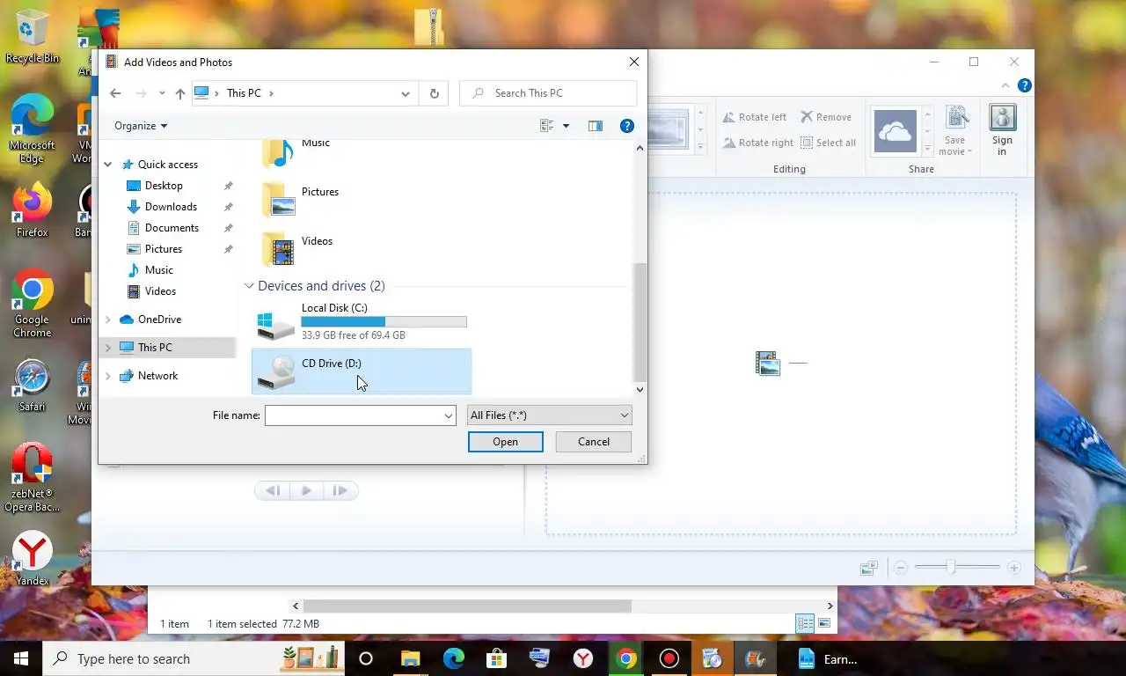Click taskbar search box
The height and width of the screenshot is (676, 1126).
tap(193, 658)
